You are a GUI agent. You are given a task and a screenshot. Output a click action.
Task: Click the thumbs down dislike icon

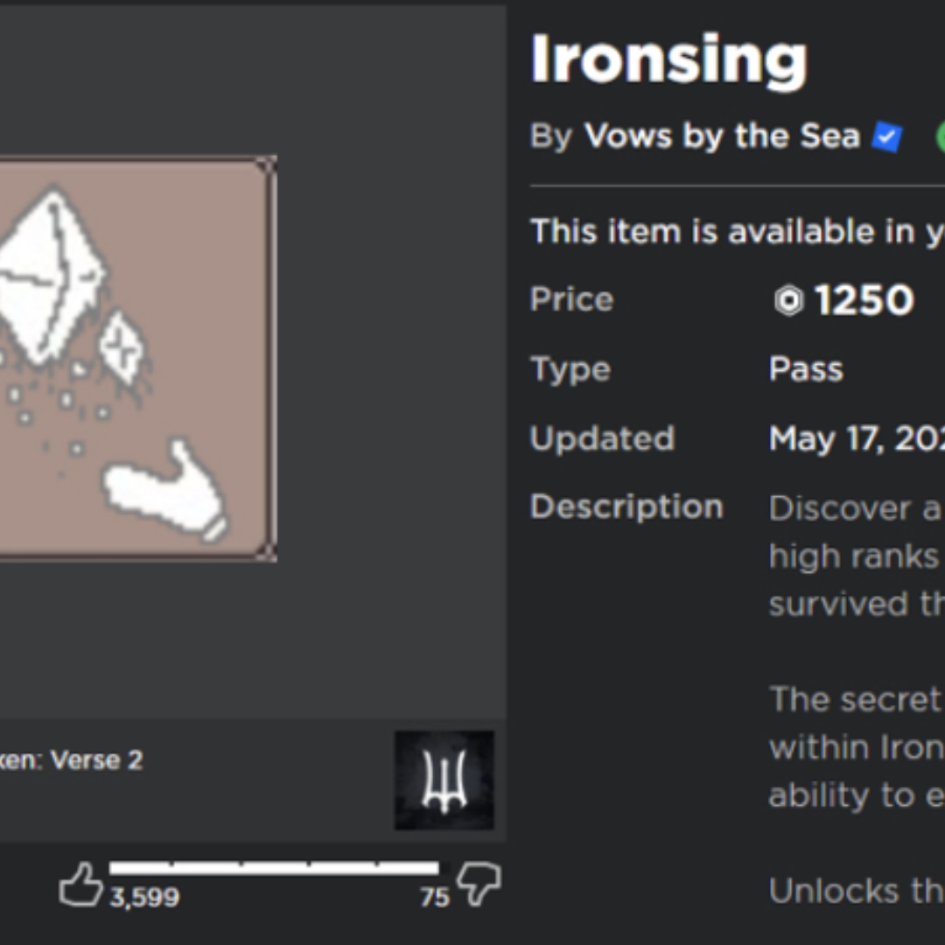pos(479,884)
